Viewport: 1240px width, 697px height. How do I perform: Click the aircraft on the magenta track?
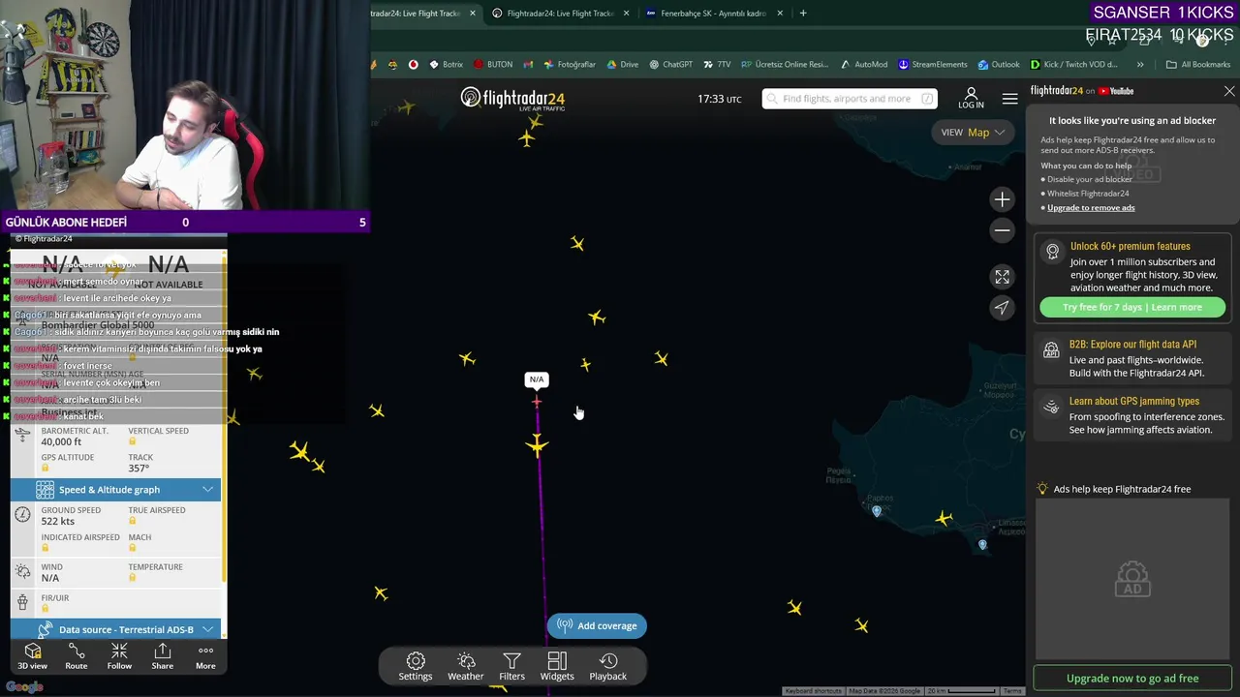537,445
